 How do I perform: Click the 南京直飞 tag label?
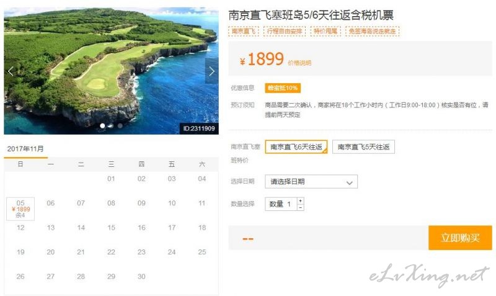[x=244, y=31]
